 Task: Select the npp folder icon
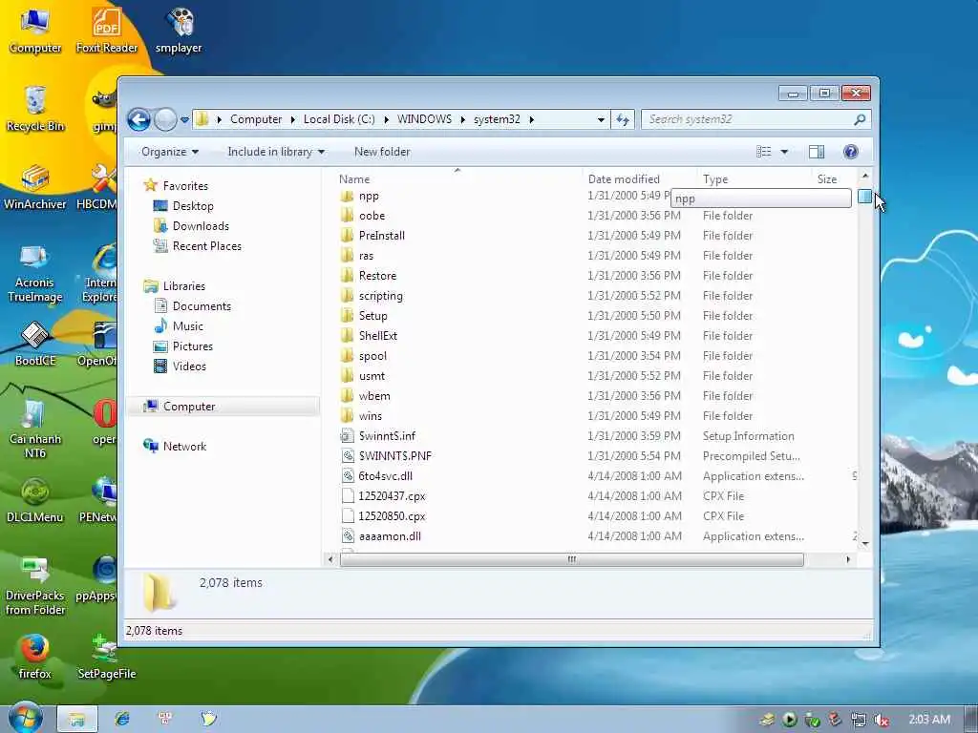point(348,196)
